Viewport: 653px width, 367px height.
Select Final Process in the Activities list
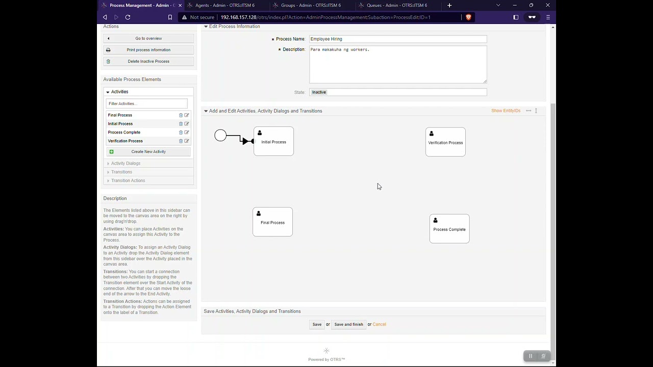[x=120, y=115]
